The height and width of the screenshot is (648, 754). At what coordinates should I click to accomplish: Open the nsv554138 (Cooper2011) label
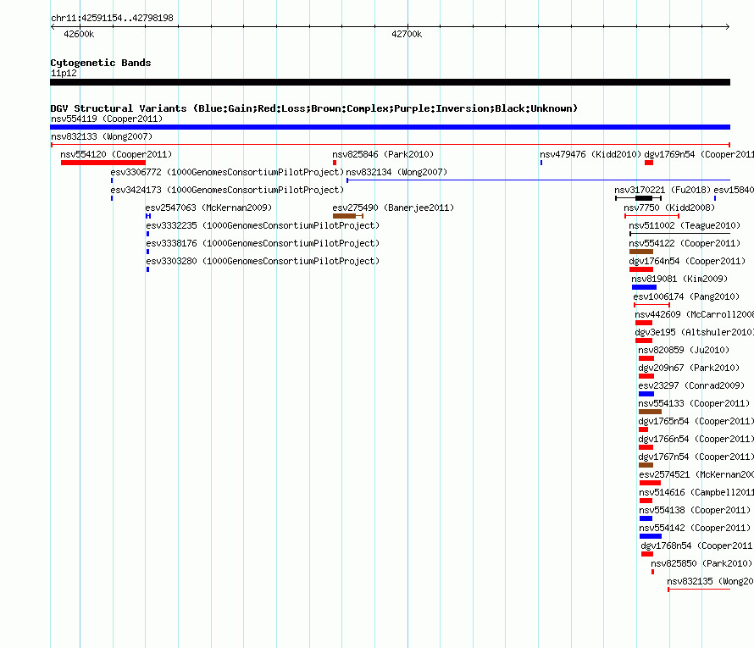pyautogui.click(x=695, y=510)
